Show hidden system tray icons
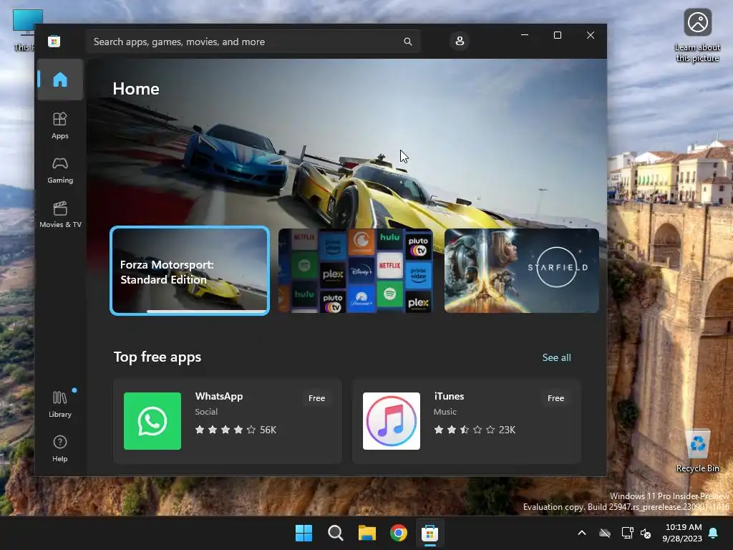 (x=582, y=533)
